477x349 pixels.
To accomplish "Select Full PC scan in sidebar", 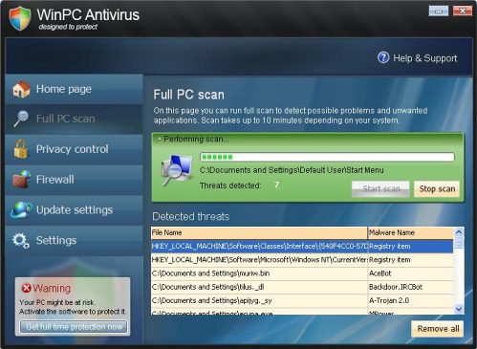I will (x=74, y=119).
